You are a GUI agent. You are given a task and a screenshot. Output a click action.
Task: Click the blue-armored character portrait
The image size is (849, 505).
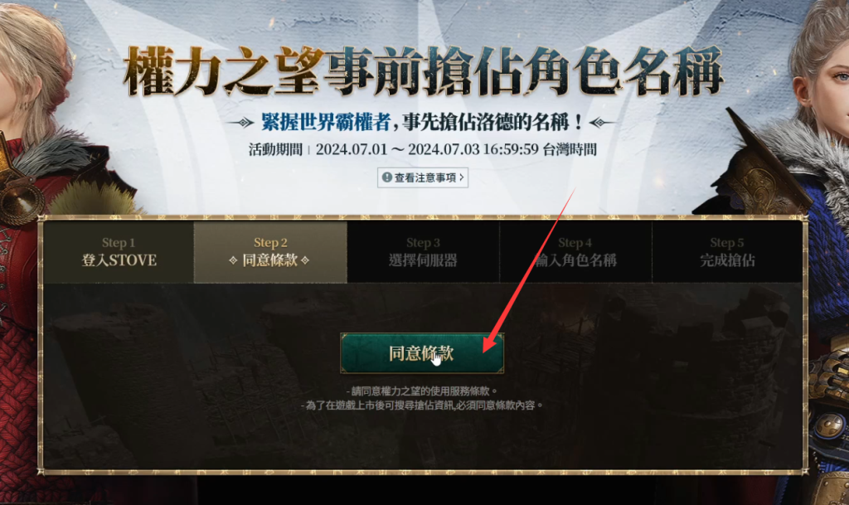pos(796,244)
